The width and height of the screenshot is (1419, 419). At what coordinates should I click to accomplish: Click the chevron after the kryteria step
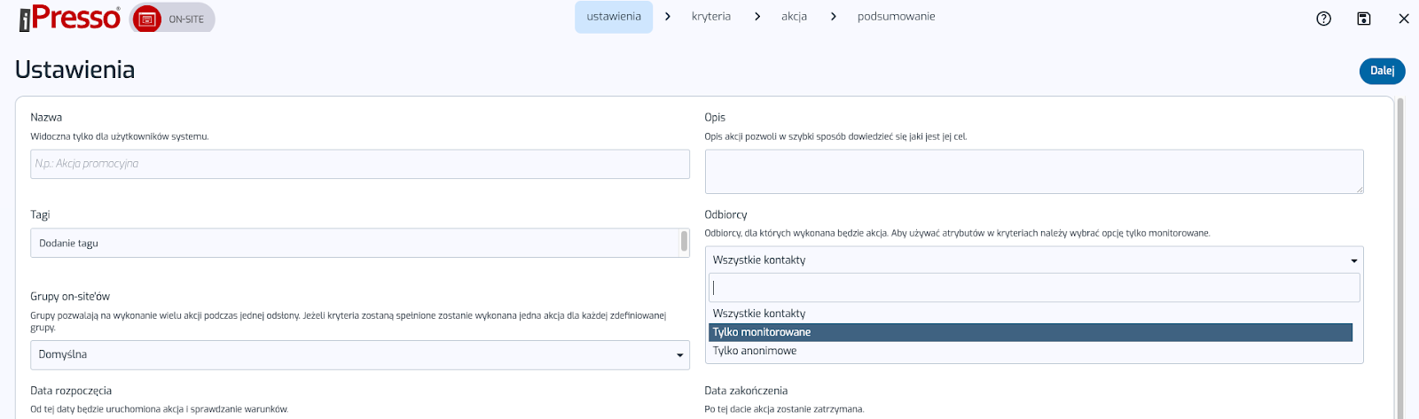click(757, 17)
